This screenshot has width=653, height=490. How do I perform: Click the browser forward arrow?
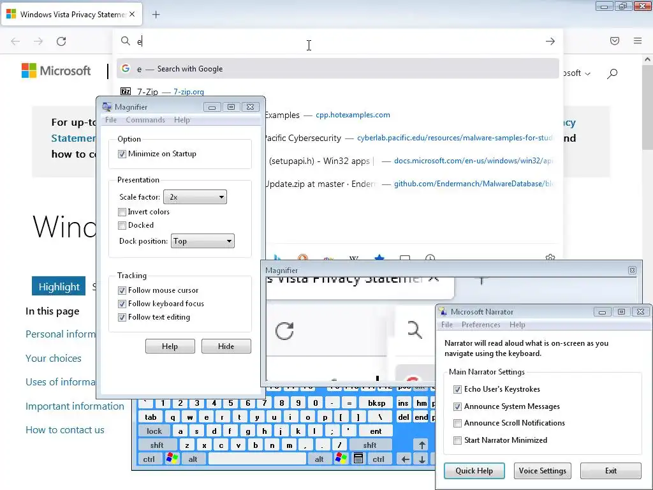click(x=38, y=41)
